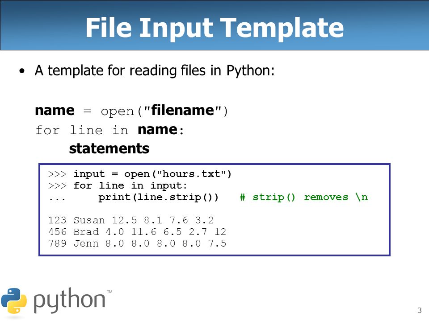Viewport: 429px width, 321px height.
Task: Click the output row starting '456 Brad'
Action: [x=137, y=232]
